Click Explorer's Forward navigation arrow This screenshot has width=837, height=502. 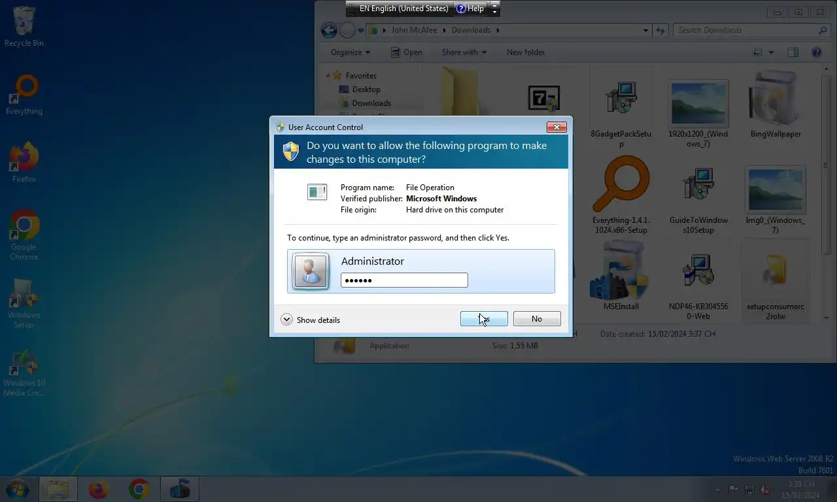click(x=347, y=30)
